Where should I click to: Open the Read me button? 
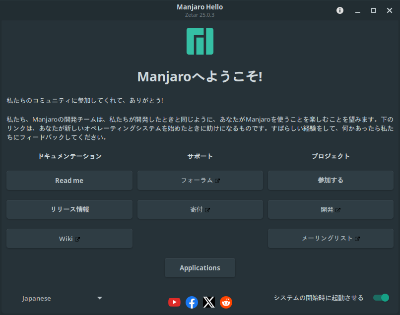[69, 181]
